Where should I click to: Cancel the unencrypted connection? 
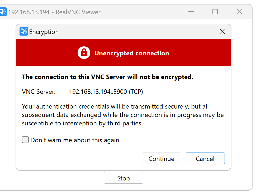205,159
